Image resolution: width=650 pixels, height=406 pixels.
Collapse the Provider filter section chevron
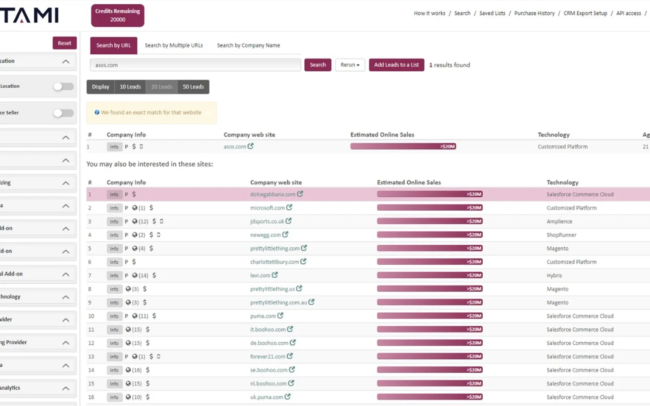coord(66,320)
